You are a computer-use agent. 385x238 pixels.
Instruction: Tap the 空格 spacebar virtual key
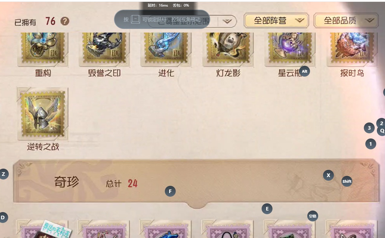312,216
